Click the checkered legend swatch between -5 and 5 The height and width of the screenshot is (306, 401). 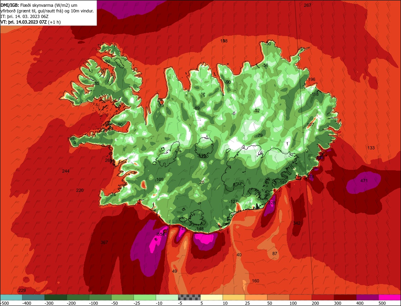point(189,297)
